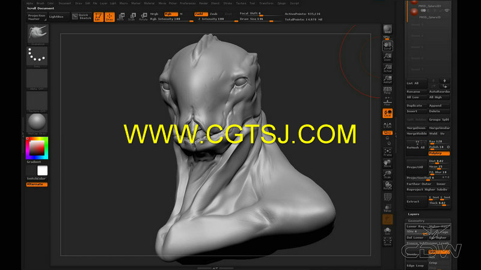The height and width of the screenshot is (270, 481).
Task: Open the Brush menu
Action: pyautogui.click(x=40, y=4)
